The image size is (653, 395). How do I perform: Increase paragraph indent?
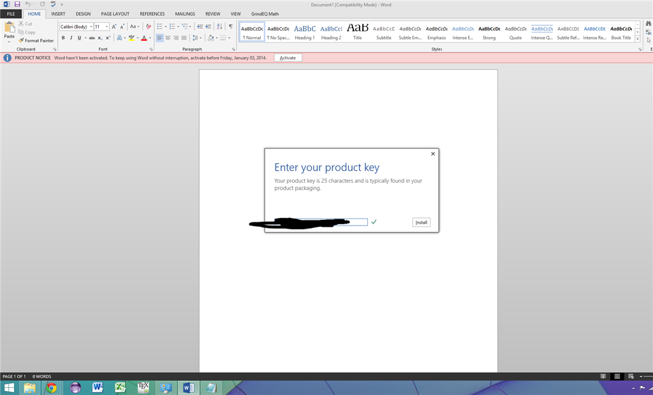click(x=209, y=27)
